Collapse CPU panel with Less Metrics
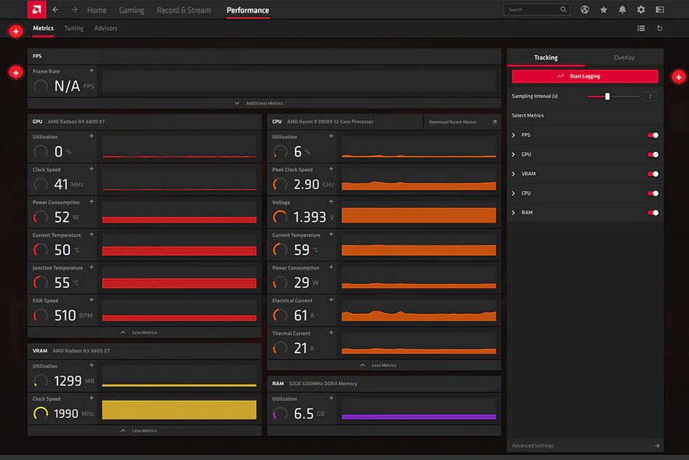The width and height of the screenshot is (689, 460). [384, 365]
